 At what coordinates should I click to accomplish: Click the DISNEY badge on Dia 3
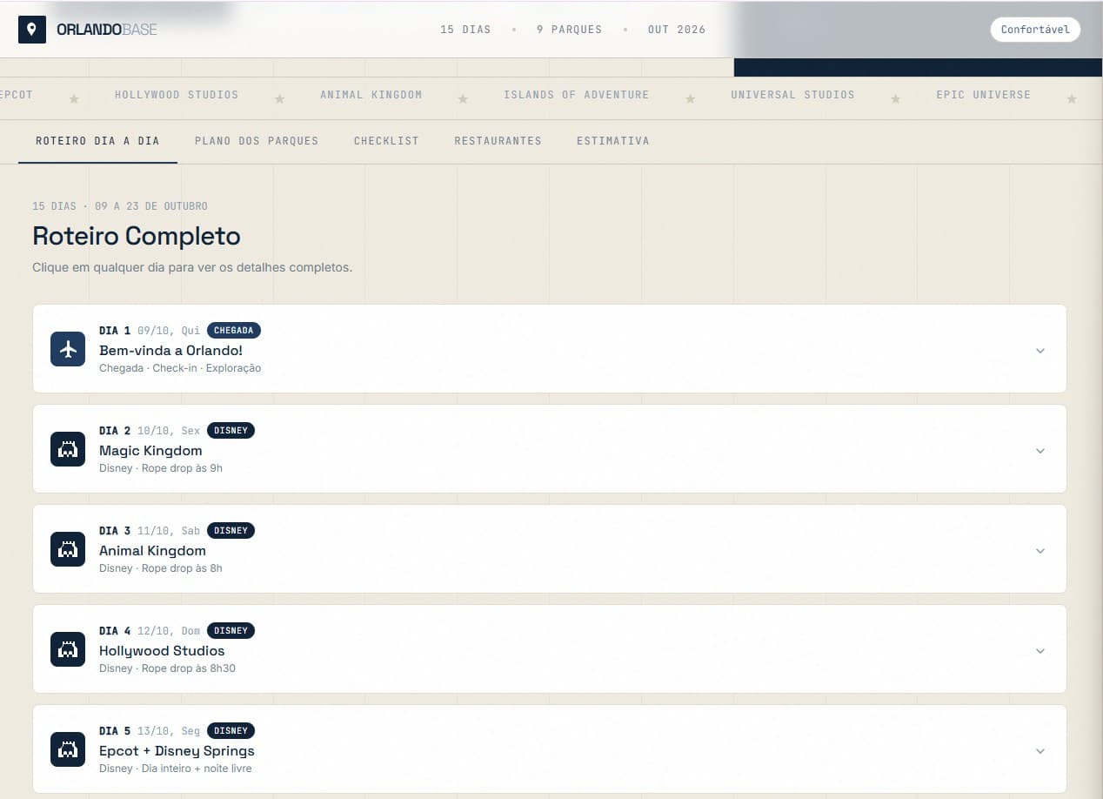point(231,531)
